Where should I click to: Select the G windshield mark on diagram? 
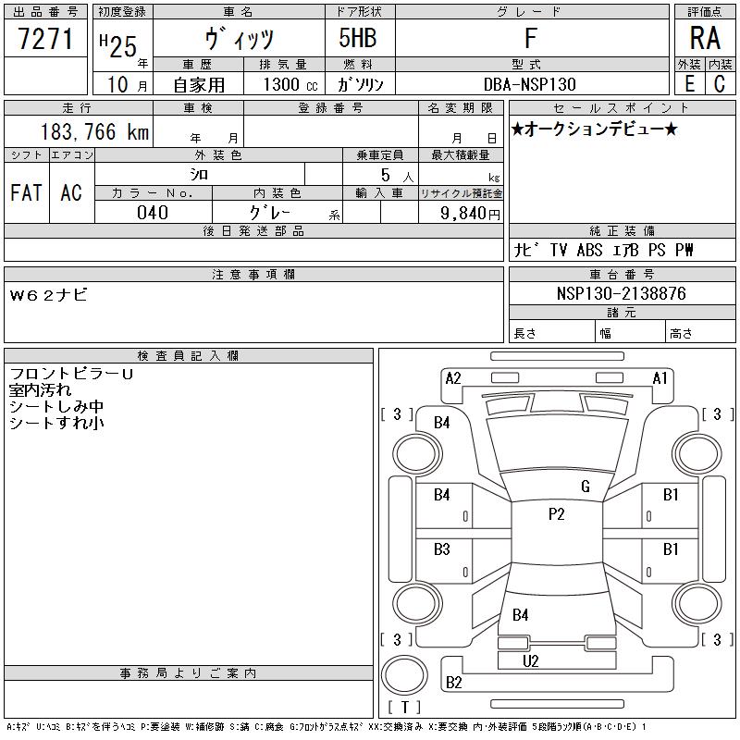click(585, 487)
